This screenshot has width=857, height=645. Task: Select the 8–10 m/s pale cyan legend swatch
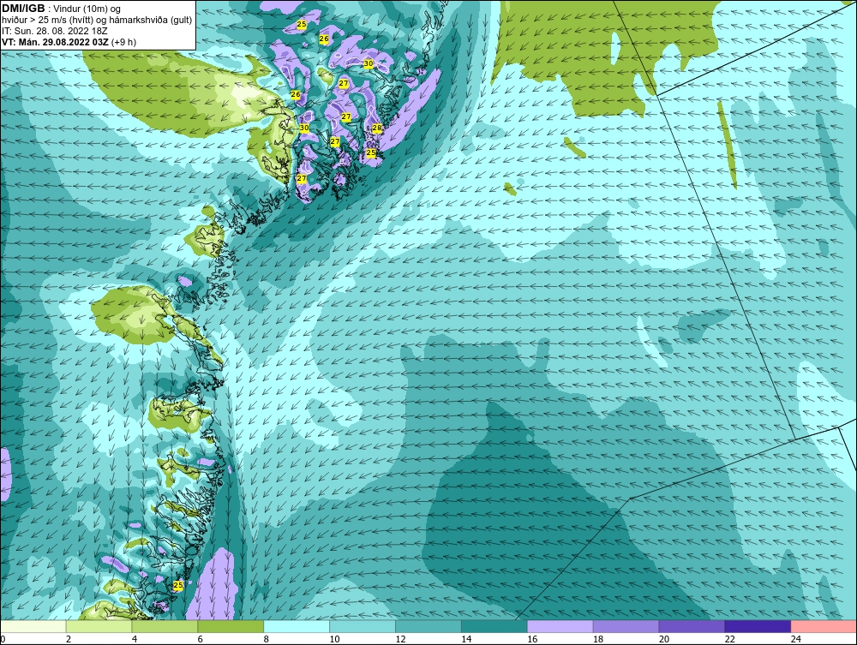297,626
